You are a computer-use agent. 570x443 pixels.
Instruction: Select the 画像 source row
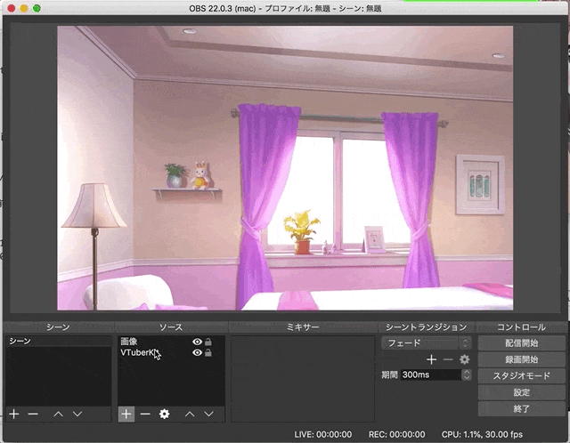click(x=171, y=342)
